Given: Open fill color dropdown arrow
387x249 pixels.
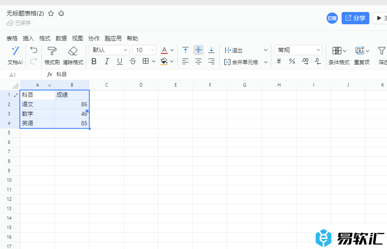Looking at the screenshot, I should pos(172,61).
